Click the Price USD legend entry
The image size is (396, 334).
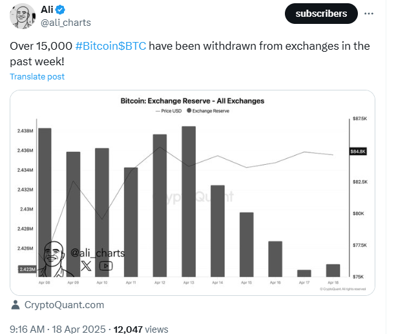(169, 110)
